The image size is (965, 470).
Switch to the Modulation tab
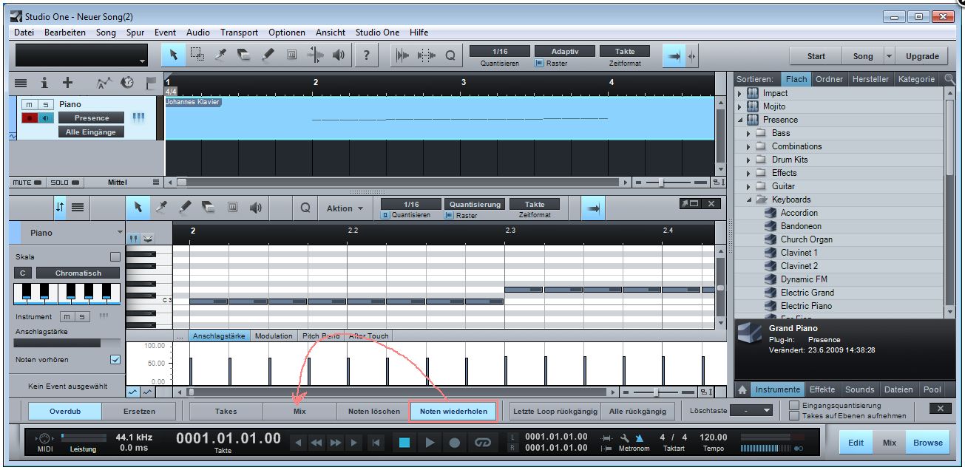pos(274,336)
